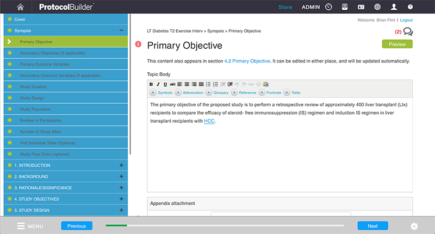Image resolution: width=435 pixels, height=234 pixels.
Task: Justify text in editor
Action: (x=201, y=84)
